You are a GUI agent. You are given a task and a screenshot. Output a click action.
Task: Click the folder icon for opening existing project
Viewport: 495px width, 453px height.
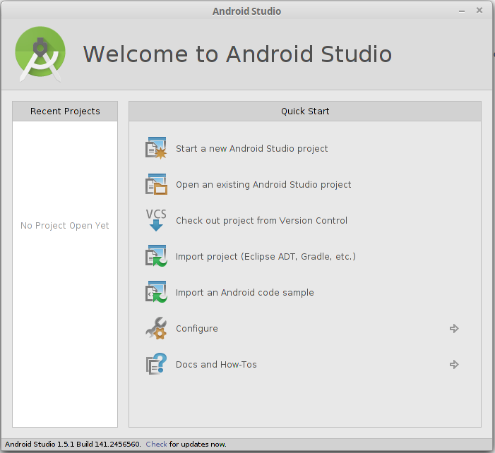pyautogui.click(x=155, y=185)
